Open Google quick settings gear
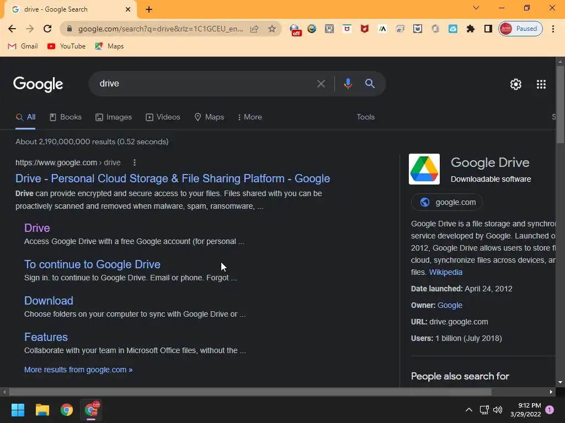 coord(516,84)
